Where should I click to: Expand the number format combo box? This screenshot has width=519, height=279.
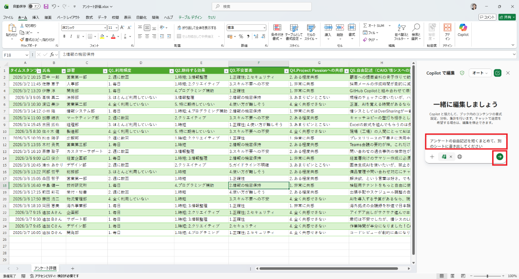(264, 28)
